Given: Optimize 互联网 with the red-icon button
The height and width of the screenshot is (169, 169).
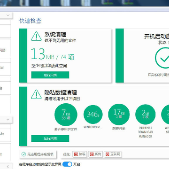Looking at the screenshot, I should click(113, 154).
